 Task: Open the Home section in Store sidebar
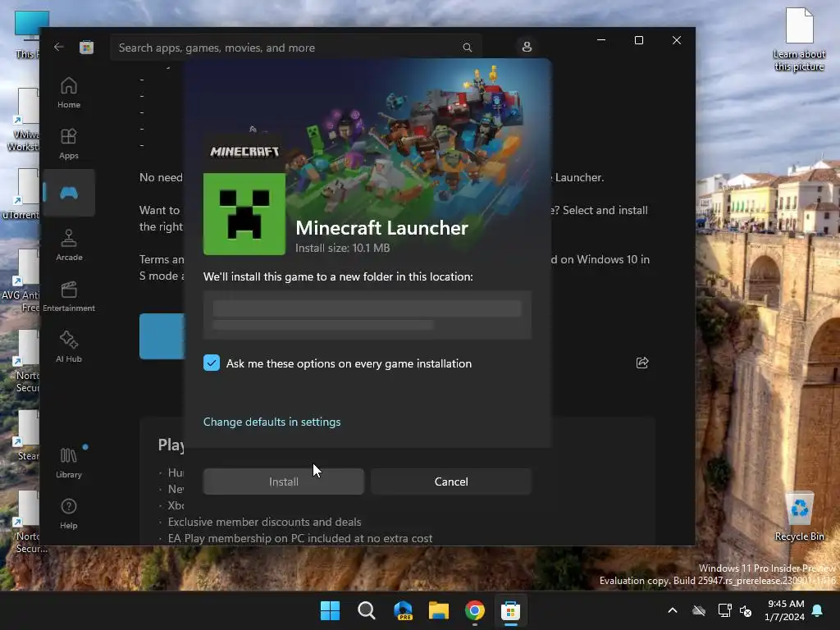coord(69,93)
